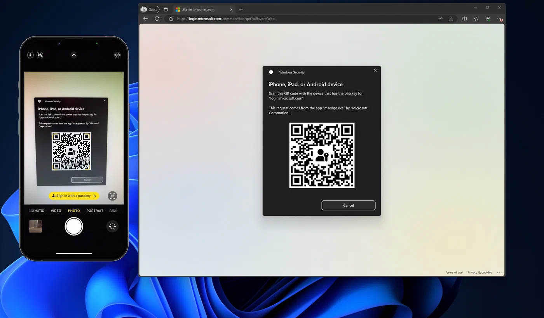Viewport: 544px width, 318px height.
Task: Expand camera controls with the up chevron
Action: 74,55
